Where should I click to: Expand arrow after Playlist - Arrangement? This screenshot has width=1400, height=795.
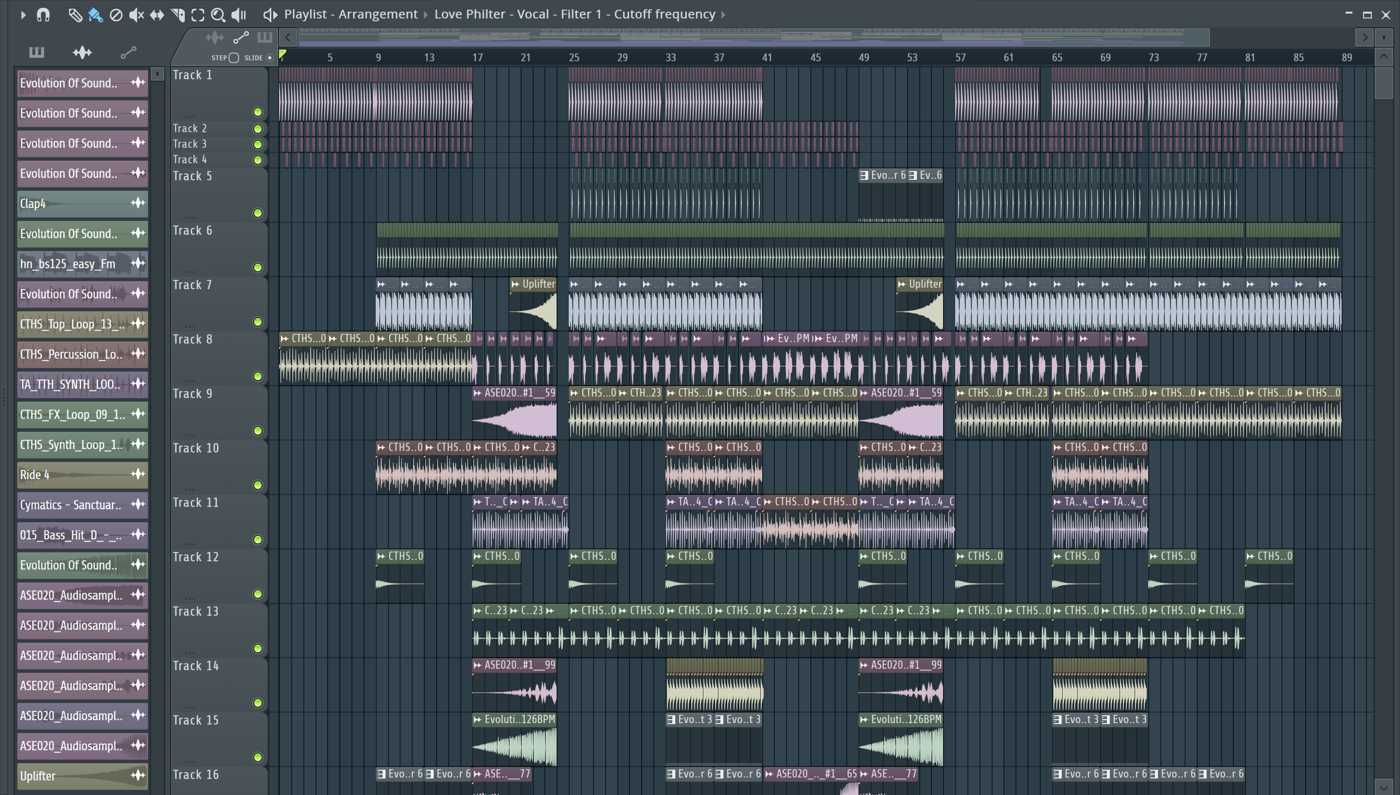pyautogui.click(x=426, y=15)
